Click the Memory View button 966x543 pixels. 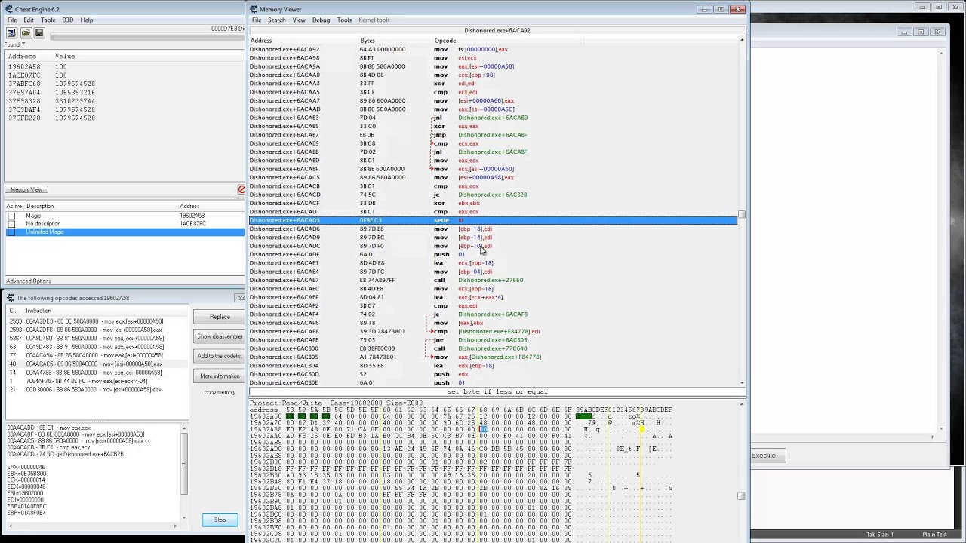[26, 189]
